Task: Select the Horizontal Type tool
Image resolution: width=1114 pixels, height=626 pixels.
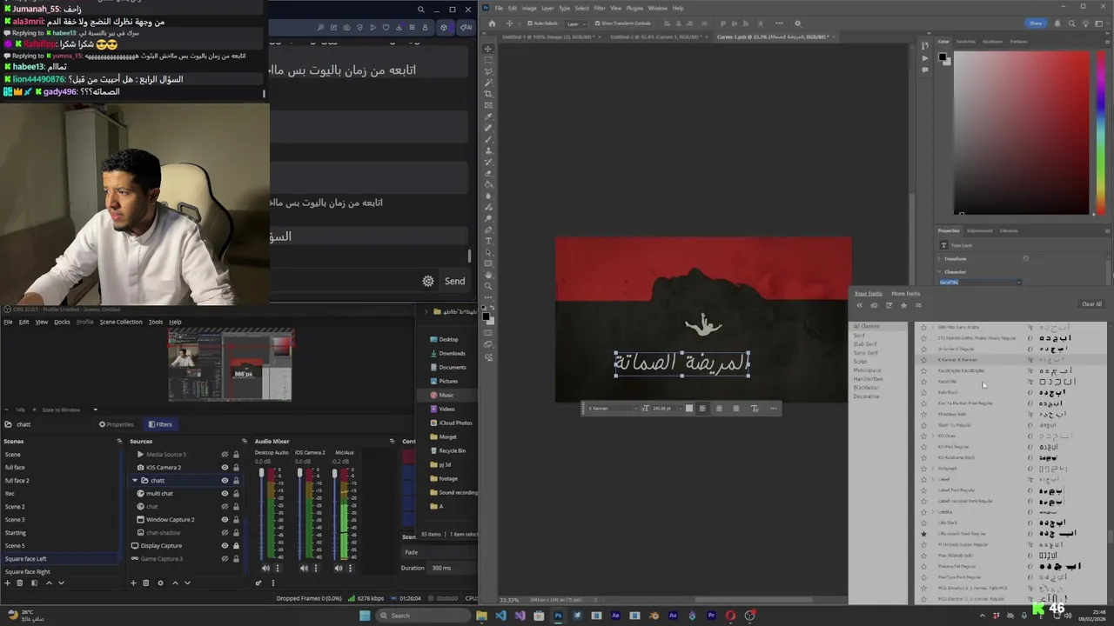Action: (488, 241)
